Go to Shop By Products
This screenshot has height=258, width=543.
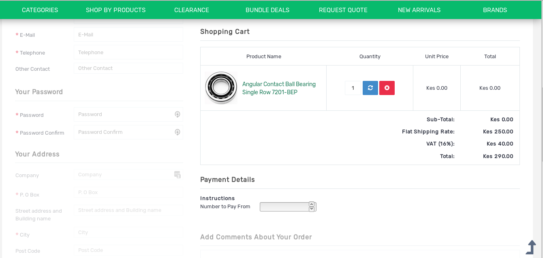coord(115,10)
